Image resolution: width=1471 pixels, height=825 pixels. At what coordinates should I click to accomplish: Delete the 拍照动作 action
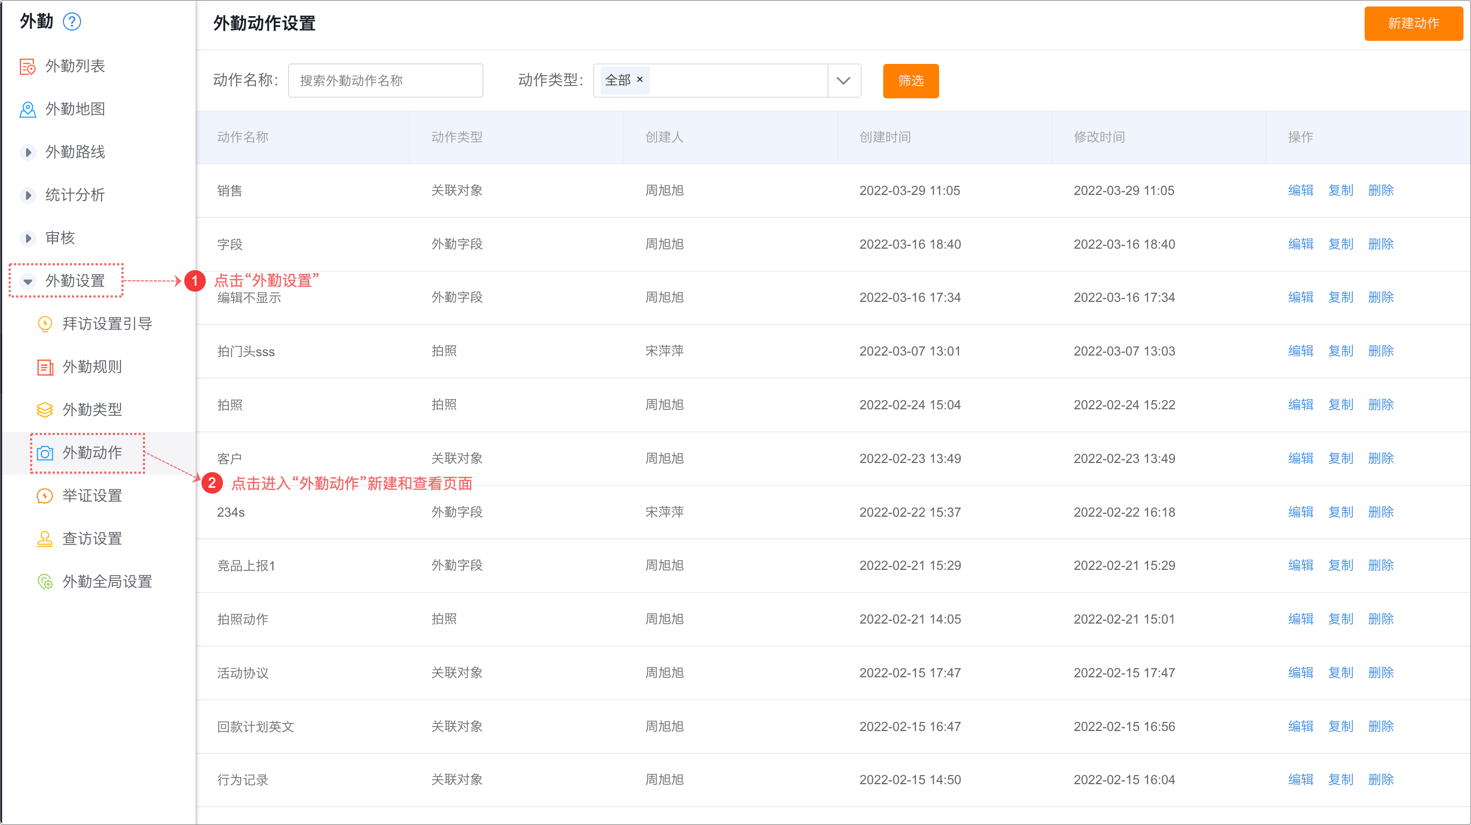click(x=1380, y=618)
